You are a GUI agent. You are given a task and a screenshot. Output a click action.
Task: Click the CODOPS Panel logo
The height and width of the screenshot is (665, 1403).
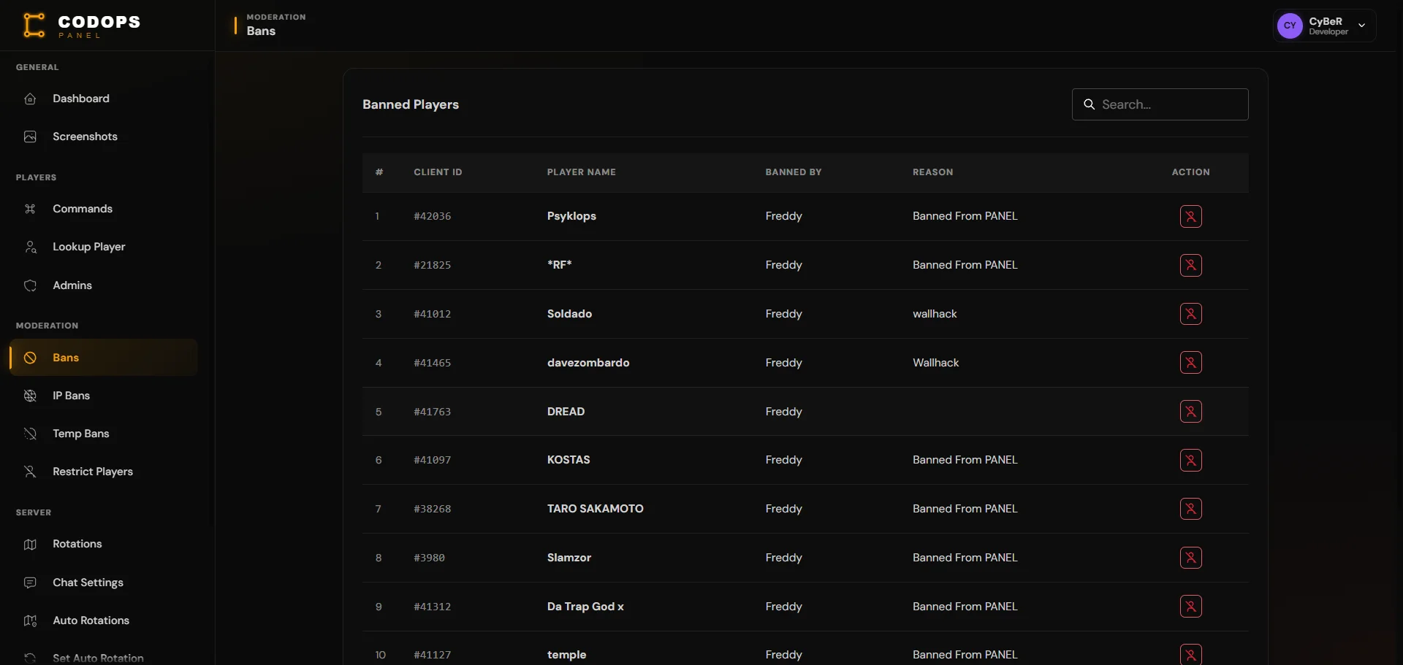[x=81, y=26]
